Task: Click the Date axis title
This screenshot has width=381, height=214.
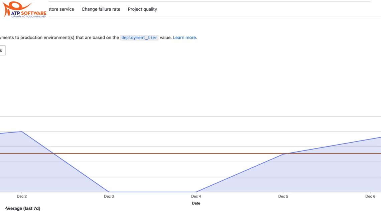Action: click(196, 203)
